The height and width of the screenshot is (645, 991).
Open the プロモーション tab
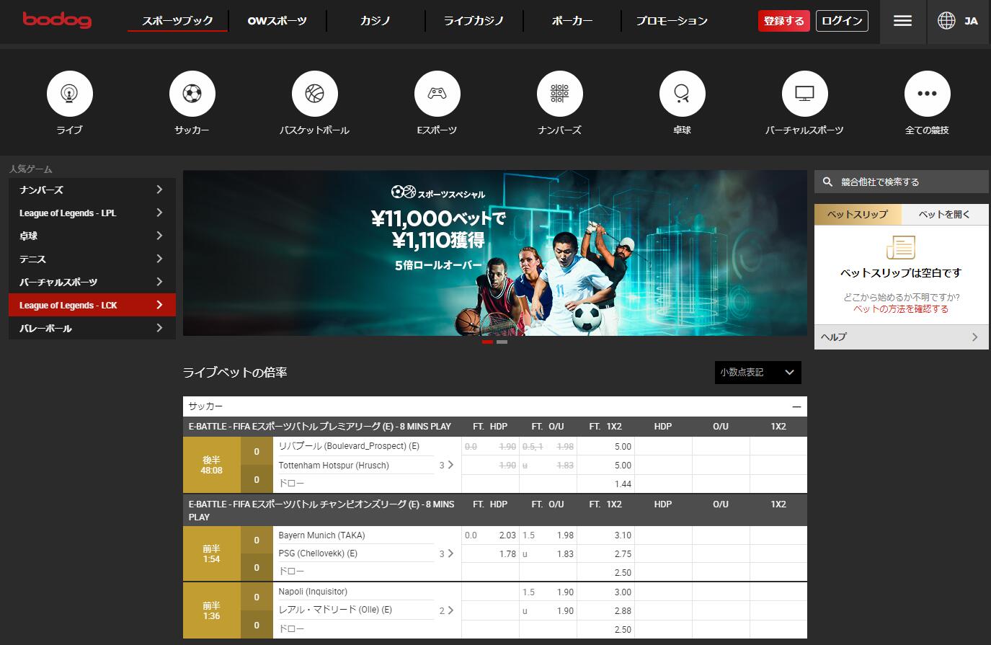click(672, 21)
